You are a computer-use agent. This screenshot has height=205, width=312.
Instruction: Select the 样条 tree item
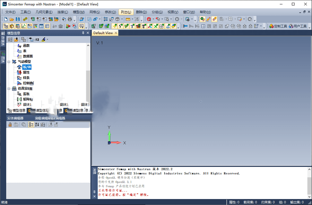point(26,78)
